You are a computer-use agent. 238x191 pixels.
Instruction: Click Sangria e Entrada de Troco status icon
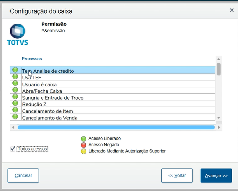click(15, 96)
